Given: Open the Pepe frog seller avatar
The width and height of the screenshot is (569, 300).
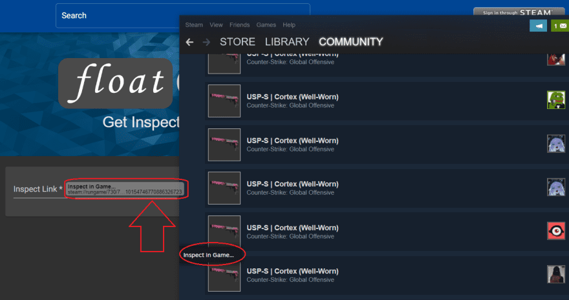Looking at the screenshot, I should [556, 100].
